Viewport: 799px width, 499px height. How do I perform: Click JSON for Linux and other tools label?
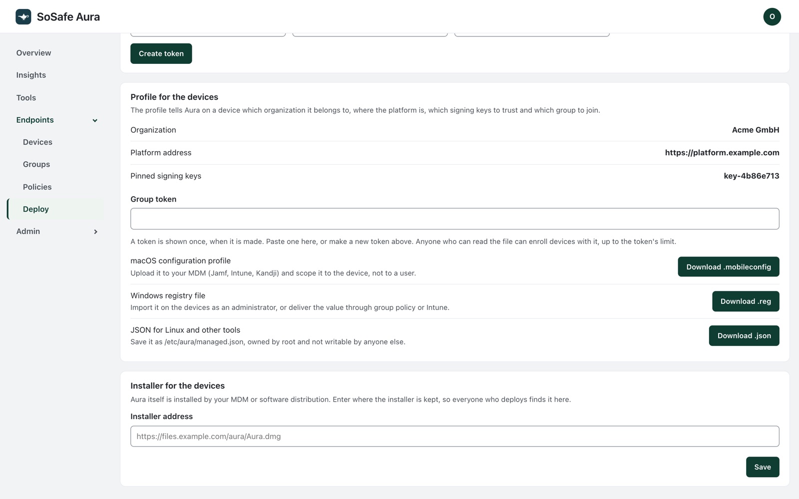pyautogui.click(x=185, y=330)
